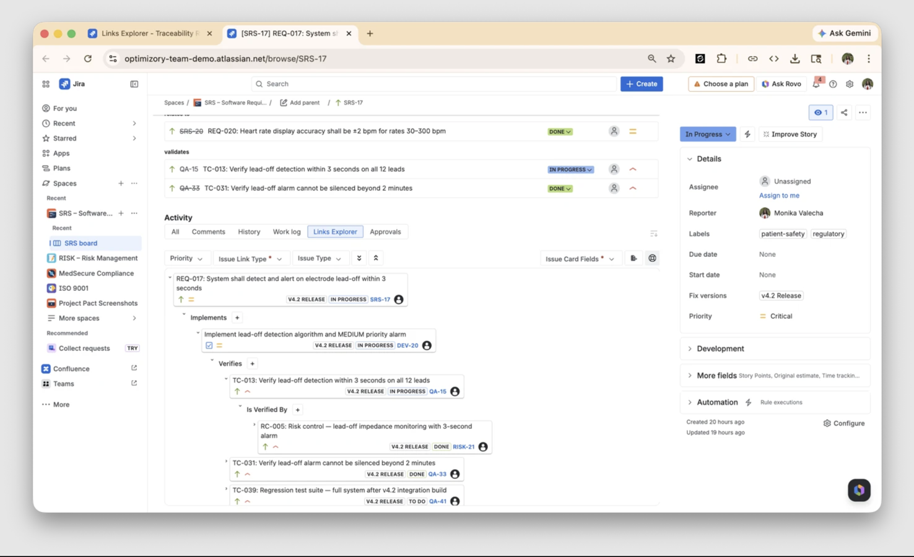Open the Issue Type dropdown
The image size is (914, 557).
click(x=319, y=258)
